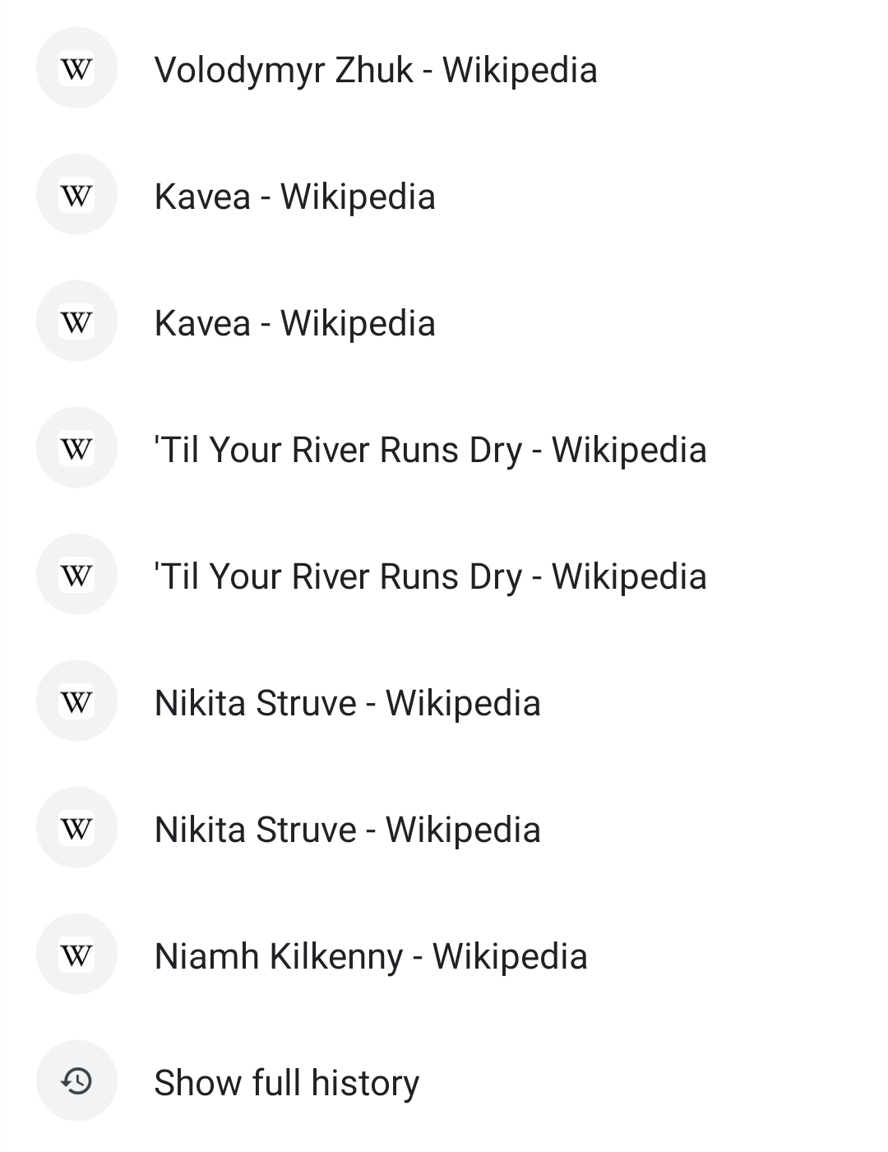The image size is (888, 1152).
Task: Open the Niamh Kilkenny - Wikipedia page
Action: [370, 956]
